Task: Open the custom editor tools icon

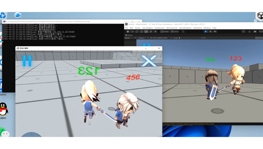Action: point(155,32)
